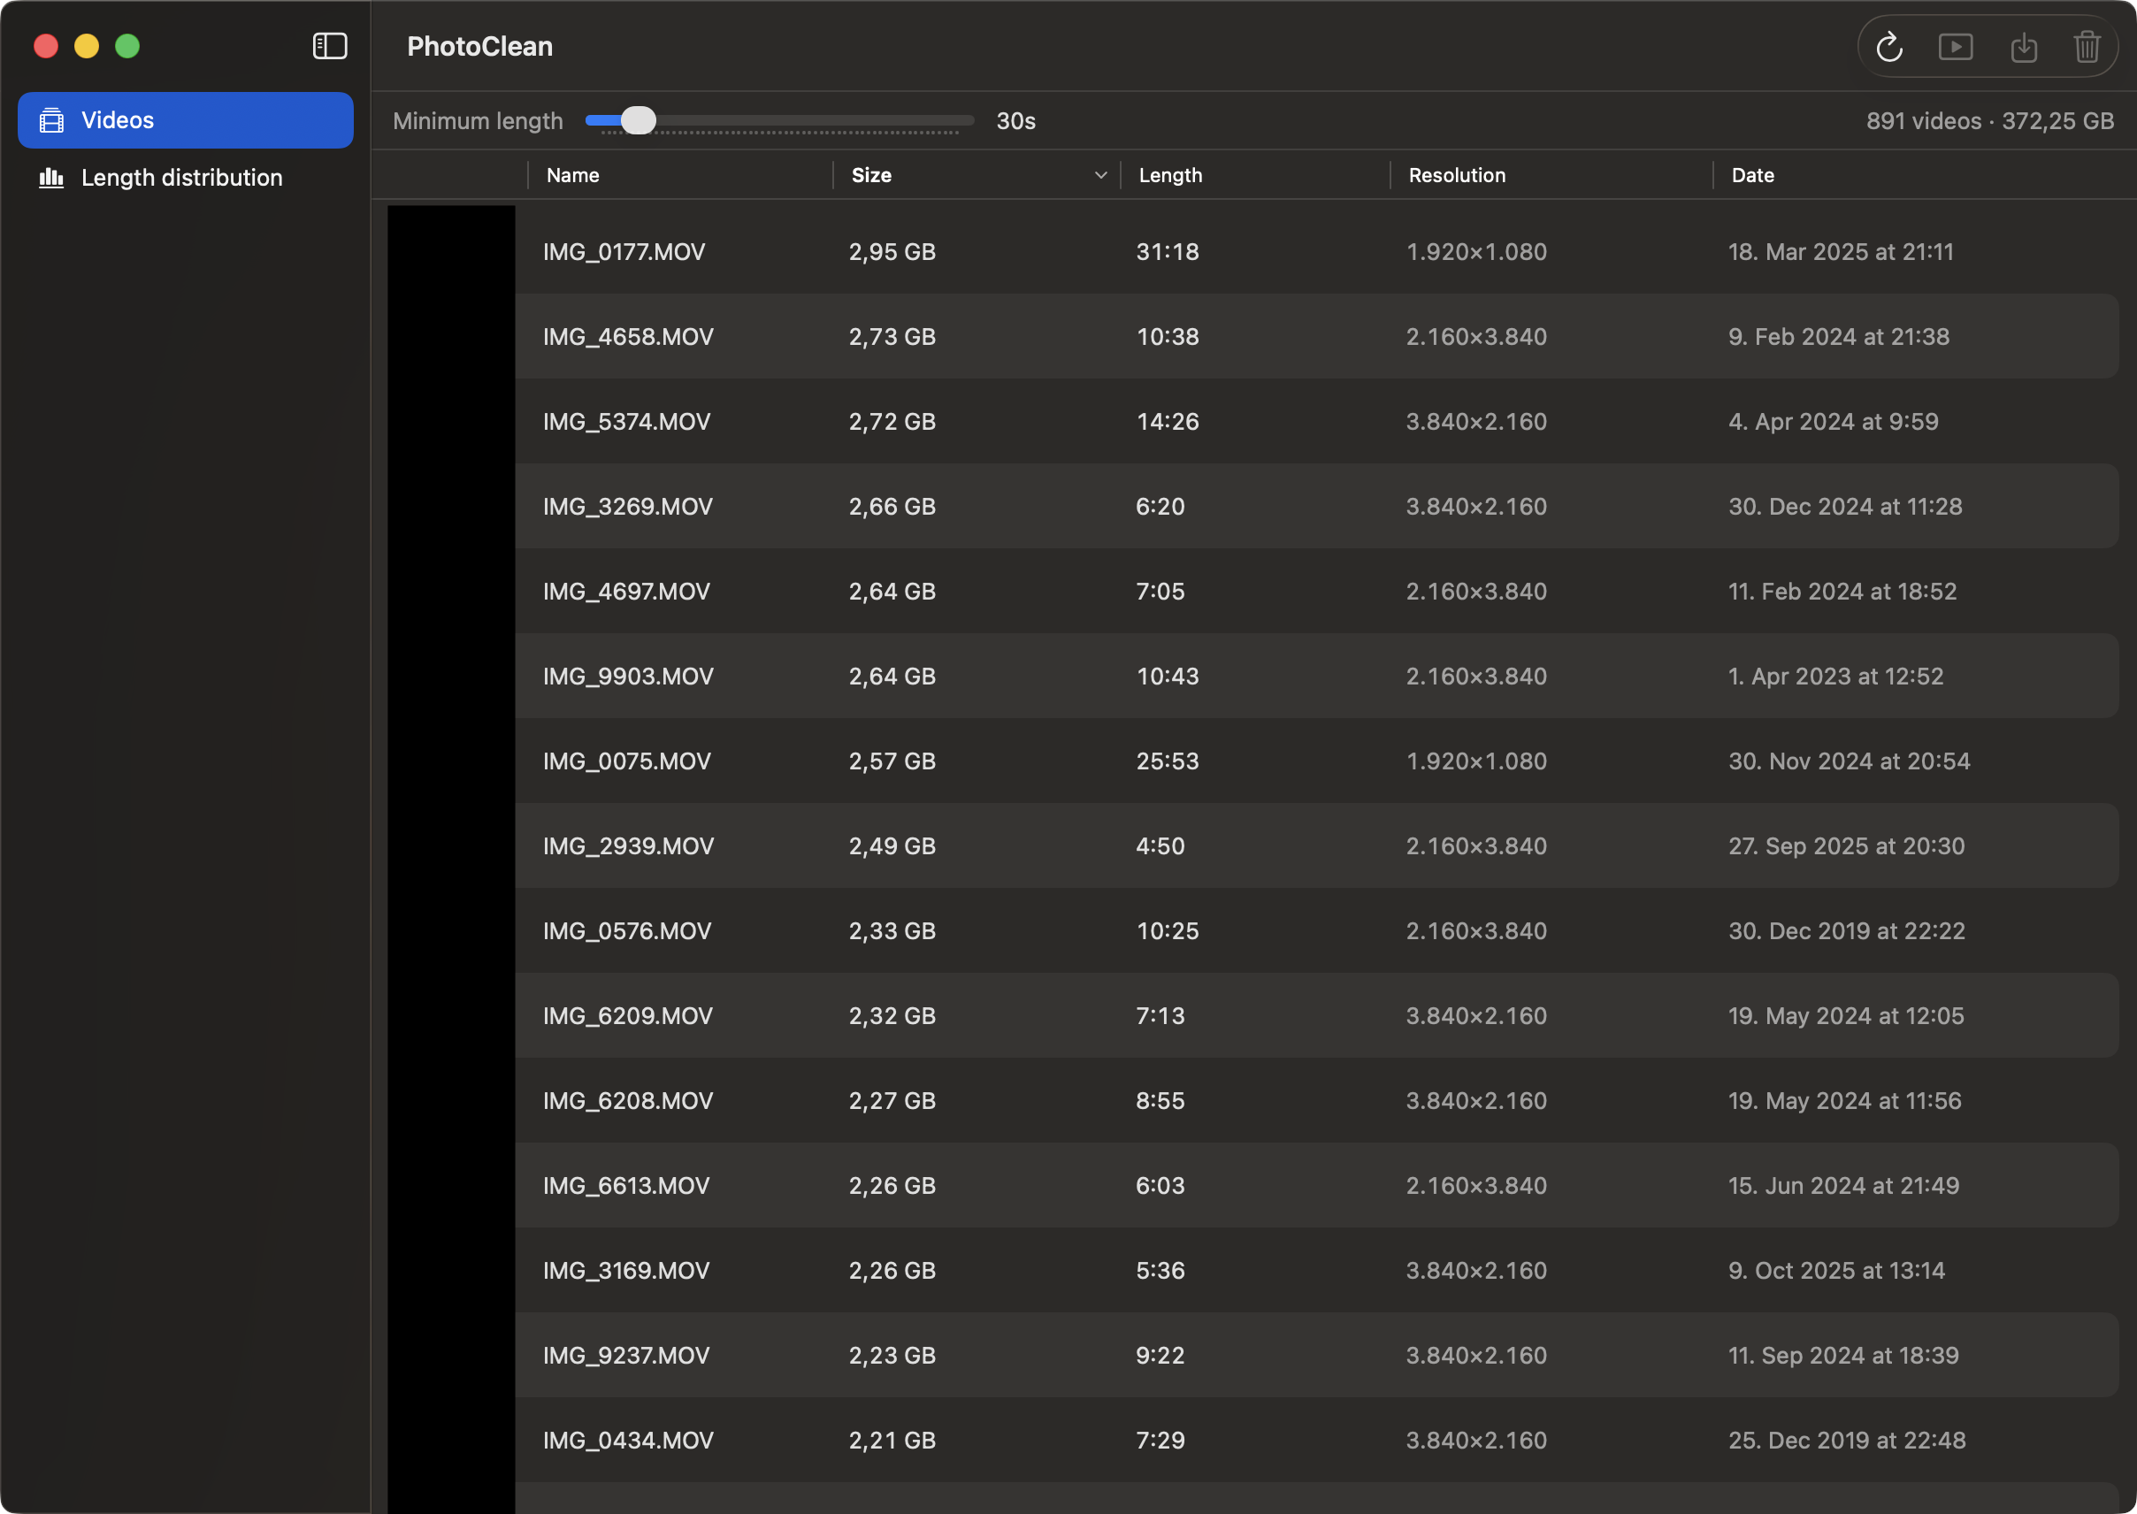Select the file name IMG_3169.MOV
The height and width of the screenshot is (1514, 2137).
625,1270
